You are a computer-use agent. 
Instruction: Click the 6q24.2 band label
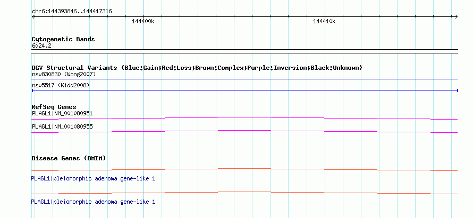click(x=41, y=46)
